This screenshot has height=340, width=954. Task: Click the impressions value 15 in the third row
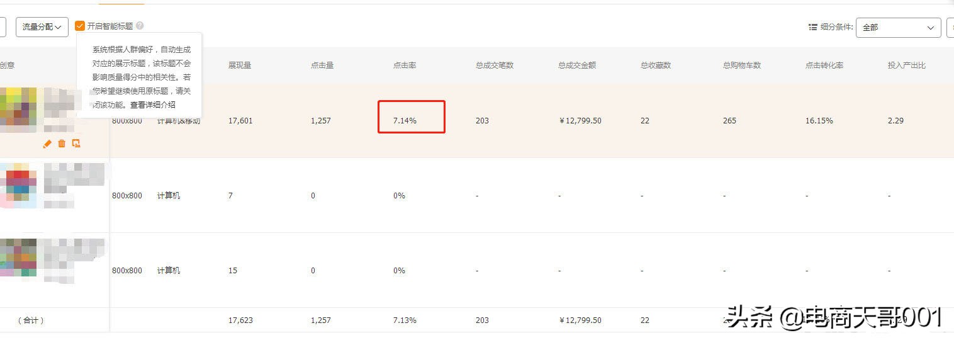[x=233, y=271]
